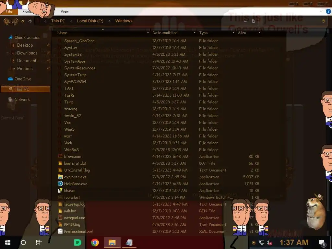The image size is (332, 249).
Task: Open address bar history dropdown
Action: pyautogui.click(x=245, y=21)
